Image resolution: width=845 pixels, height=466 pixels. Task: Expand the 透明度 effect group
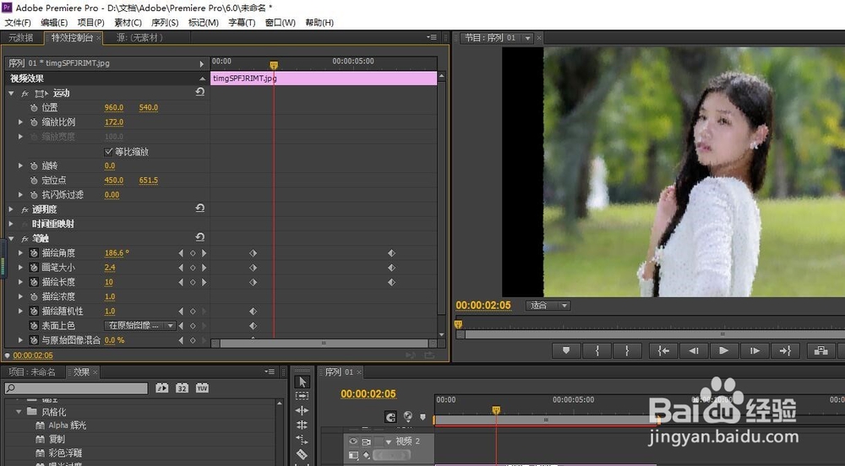[x=11, y=209]
